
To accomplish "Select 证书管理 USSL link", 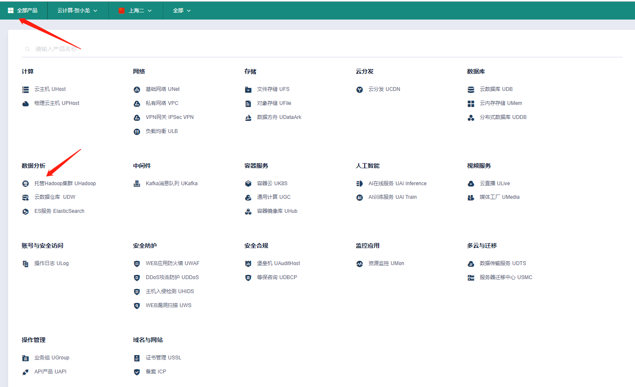I will pos(163,358).
